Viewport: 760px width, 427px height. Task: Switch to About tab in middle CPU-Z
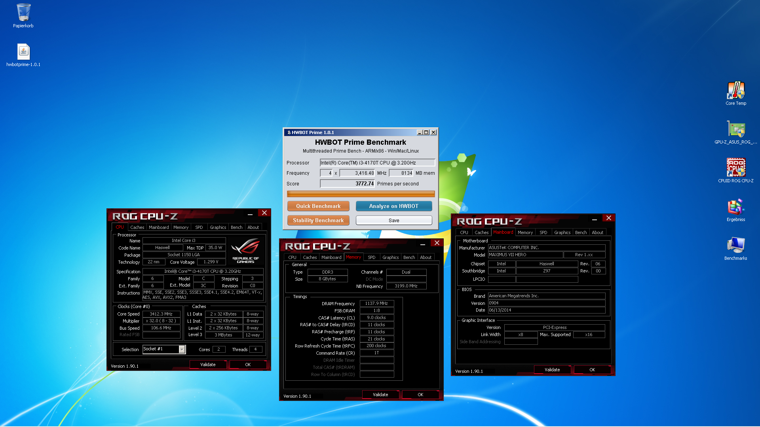(426, 257)
